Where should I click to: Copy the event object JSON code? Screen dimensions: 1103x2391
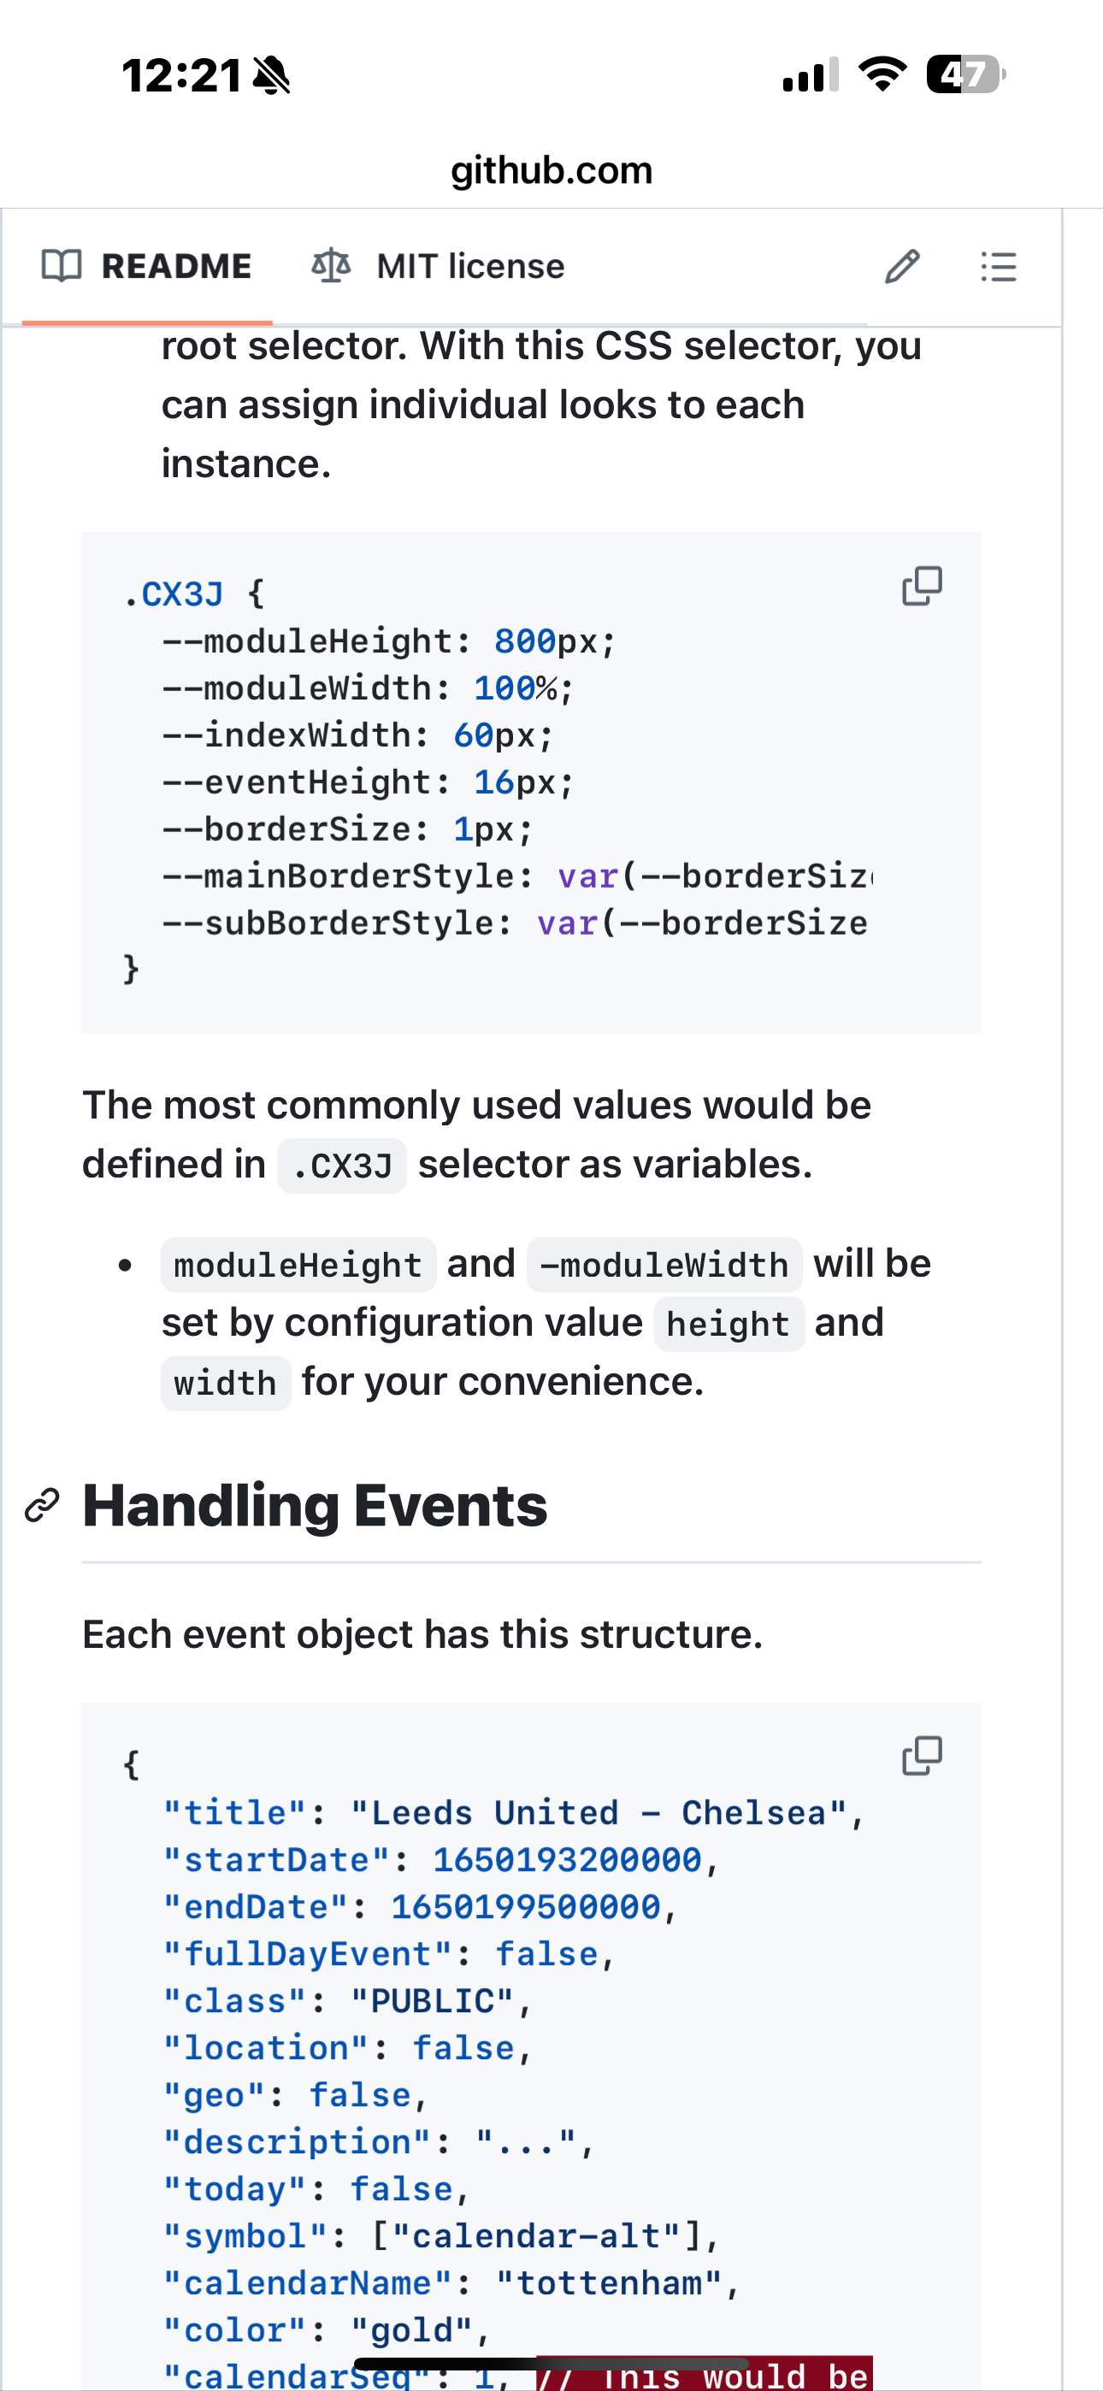click(x=922, y=1756)
